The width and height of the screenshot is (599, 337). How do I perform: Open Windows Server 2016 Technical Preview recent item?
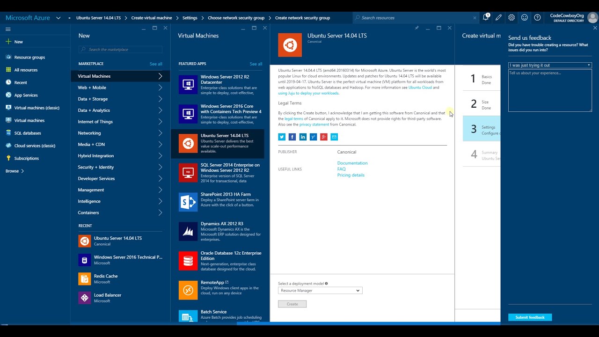[120, 260]
